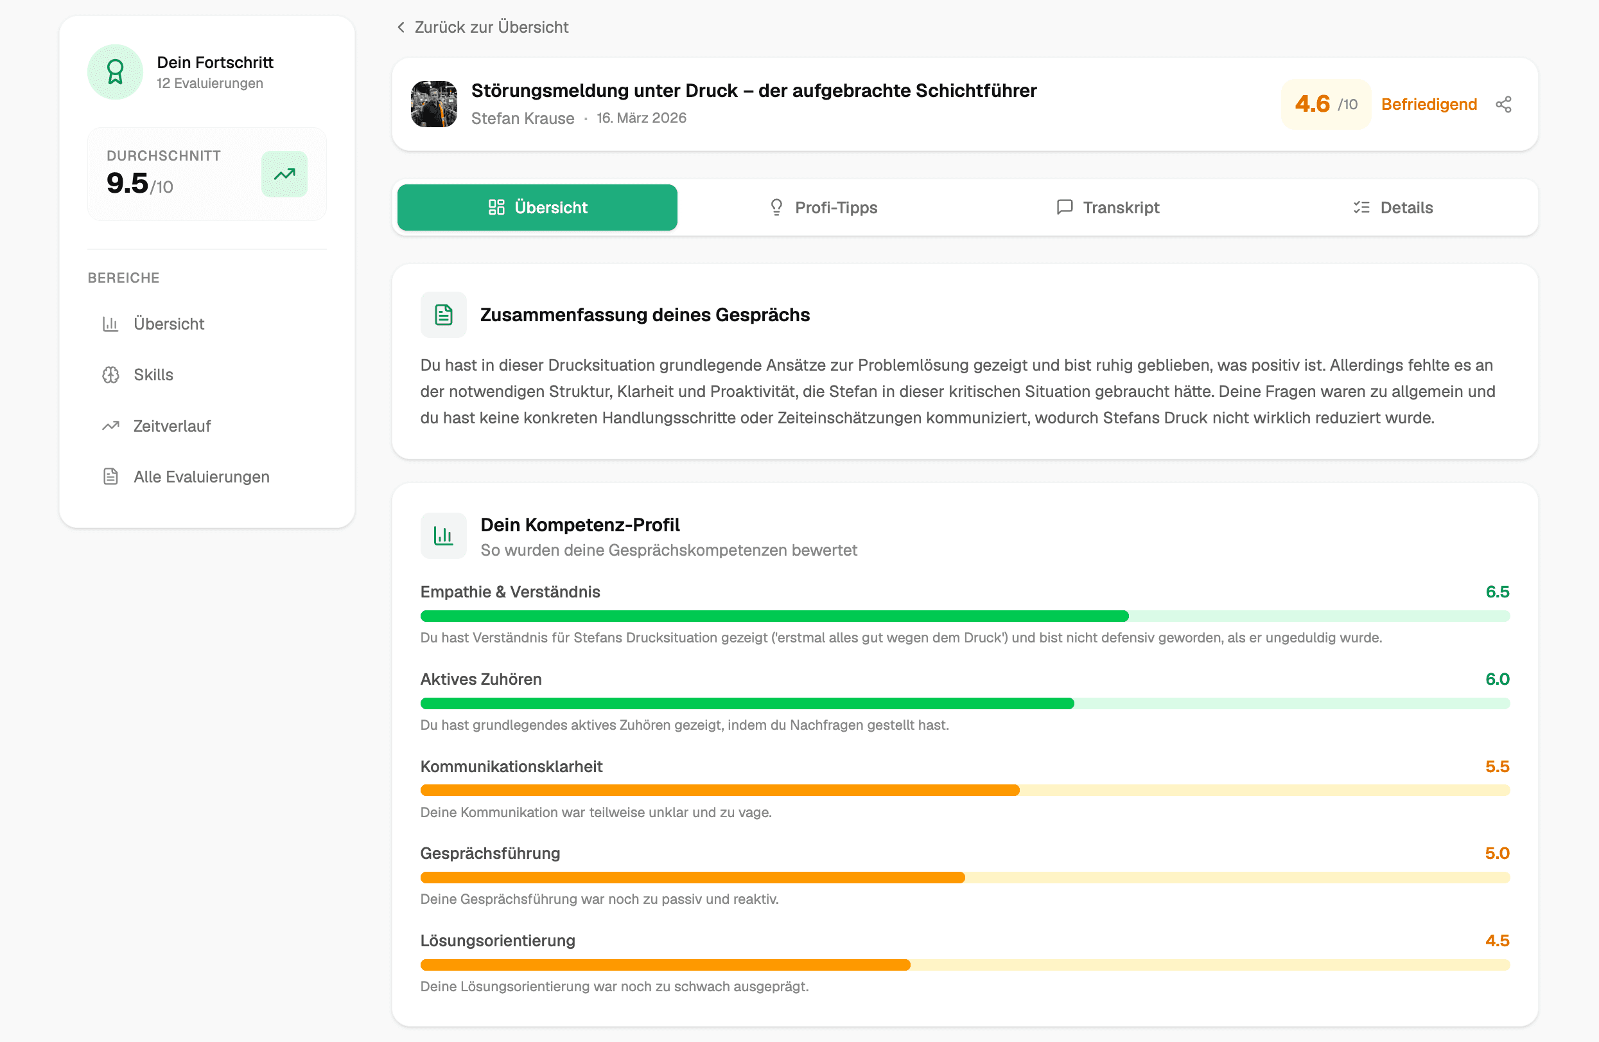Screen dimensions: 1599x1042
Task: Select the bar chart icon beside Übersicht sidebar entry
Action: (112, 323)
